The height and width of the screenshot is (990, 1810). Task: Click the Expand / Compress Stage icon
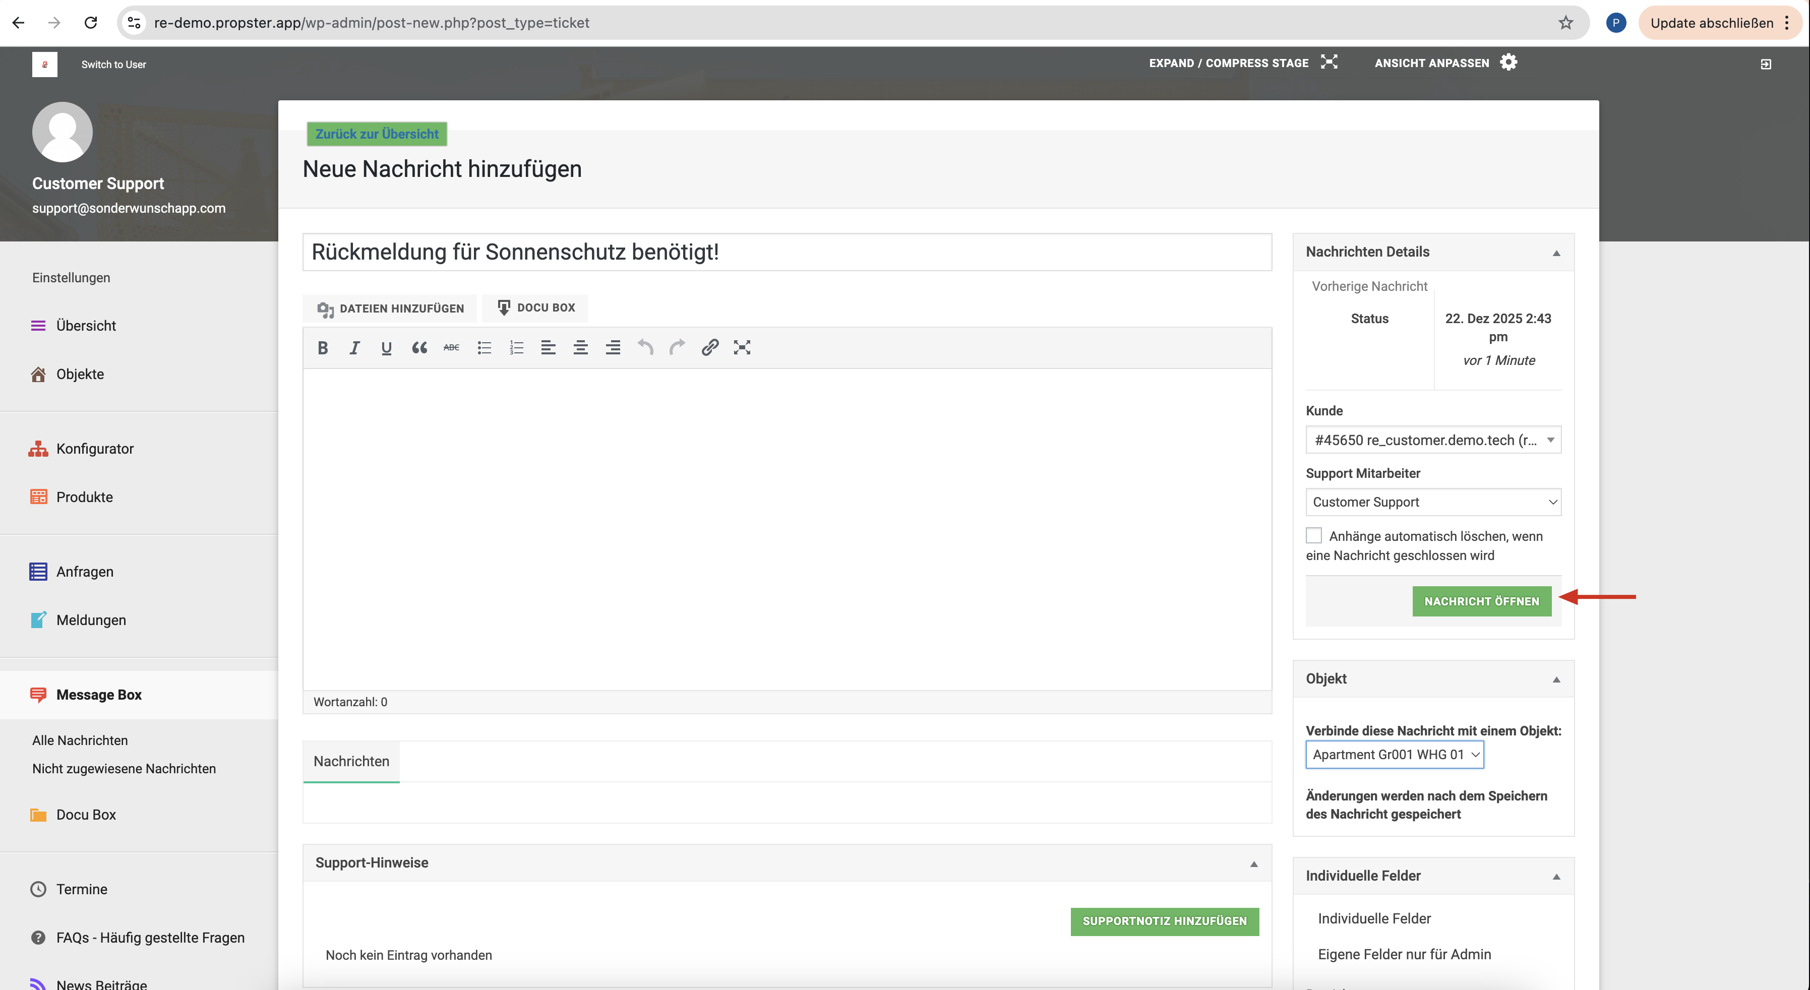coord(1329,63)
